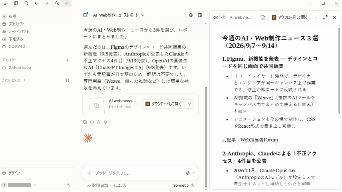Open search with magnifier icon
342x192 pixels.
[26, 3]
